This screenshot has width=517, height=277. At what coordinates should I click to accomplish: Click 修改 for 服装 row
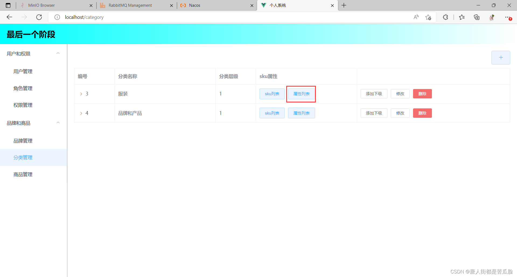400,94
